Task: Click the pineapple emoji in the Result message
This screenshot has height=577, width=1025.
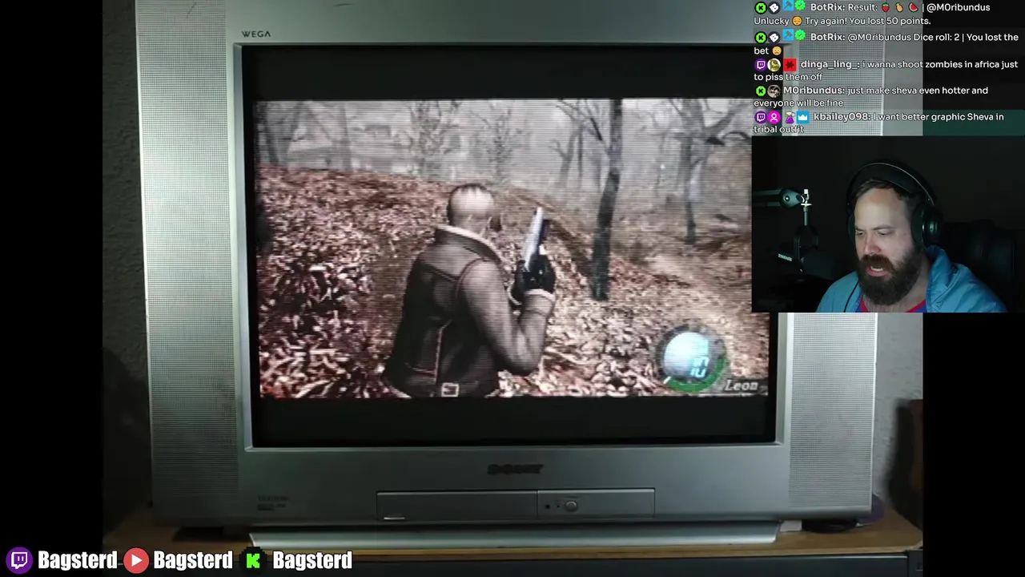Action: tap(899, 7)
